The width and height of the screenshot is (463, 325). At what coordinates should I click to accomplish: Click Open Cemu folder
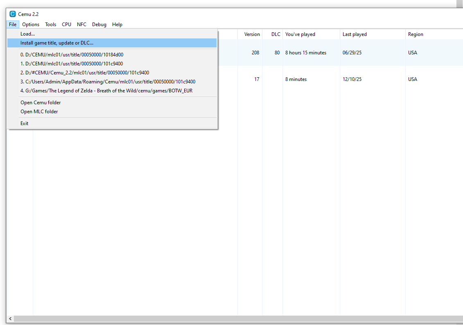coord(41,103)
